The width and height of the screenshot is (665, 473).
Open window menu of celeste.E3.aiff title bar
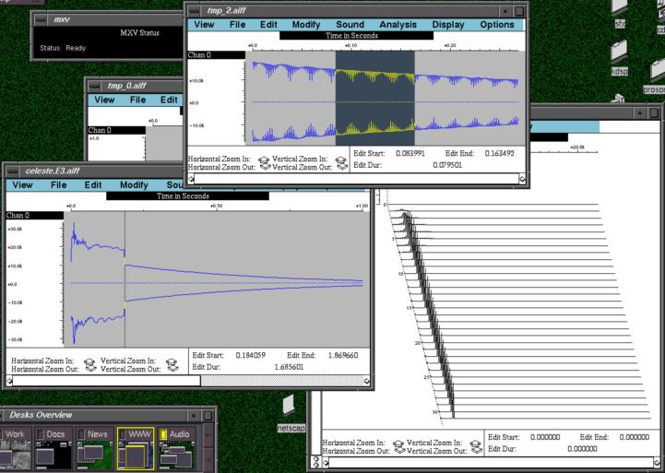tap(13, 171)
